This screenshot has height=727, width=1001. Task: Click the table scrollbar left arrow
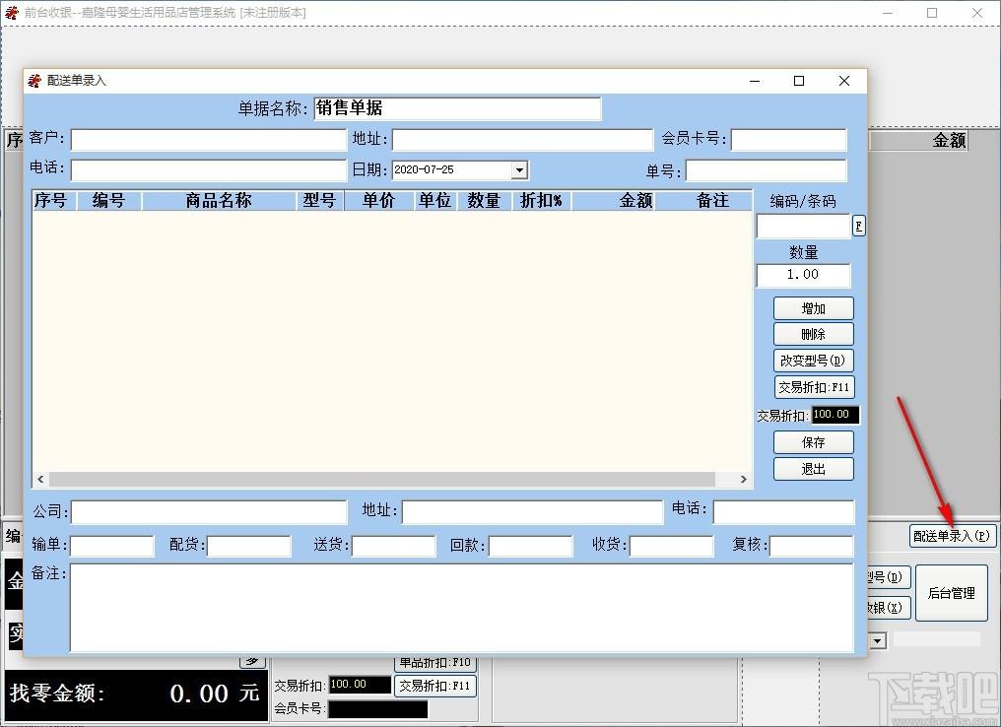coord(40,480)
